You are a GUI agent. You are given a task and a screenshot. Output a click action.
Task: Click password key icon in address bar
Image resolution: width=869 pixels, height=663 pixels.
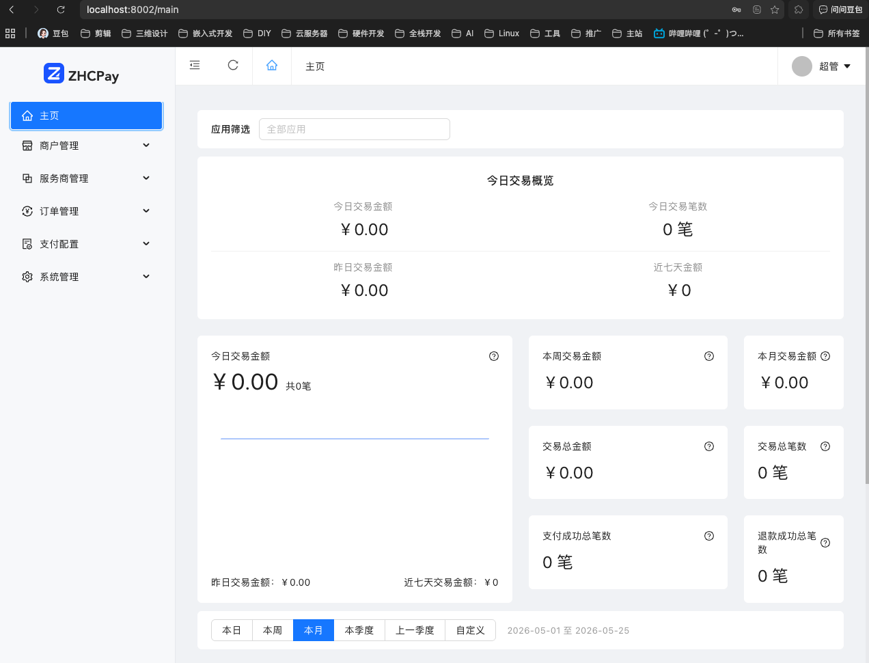pyautogui.click(x=736, y=10)
